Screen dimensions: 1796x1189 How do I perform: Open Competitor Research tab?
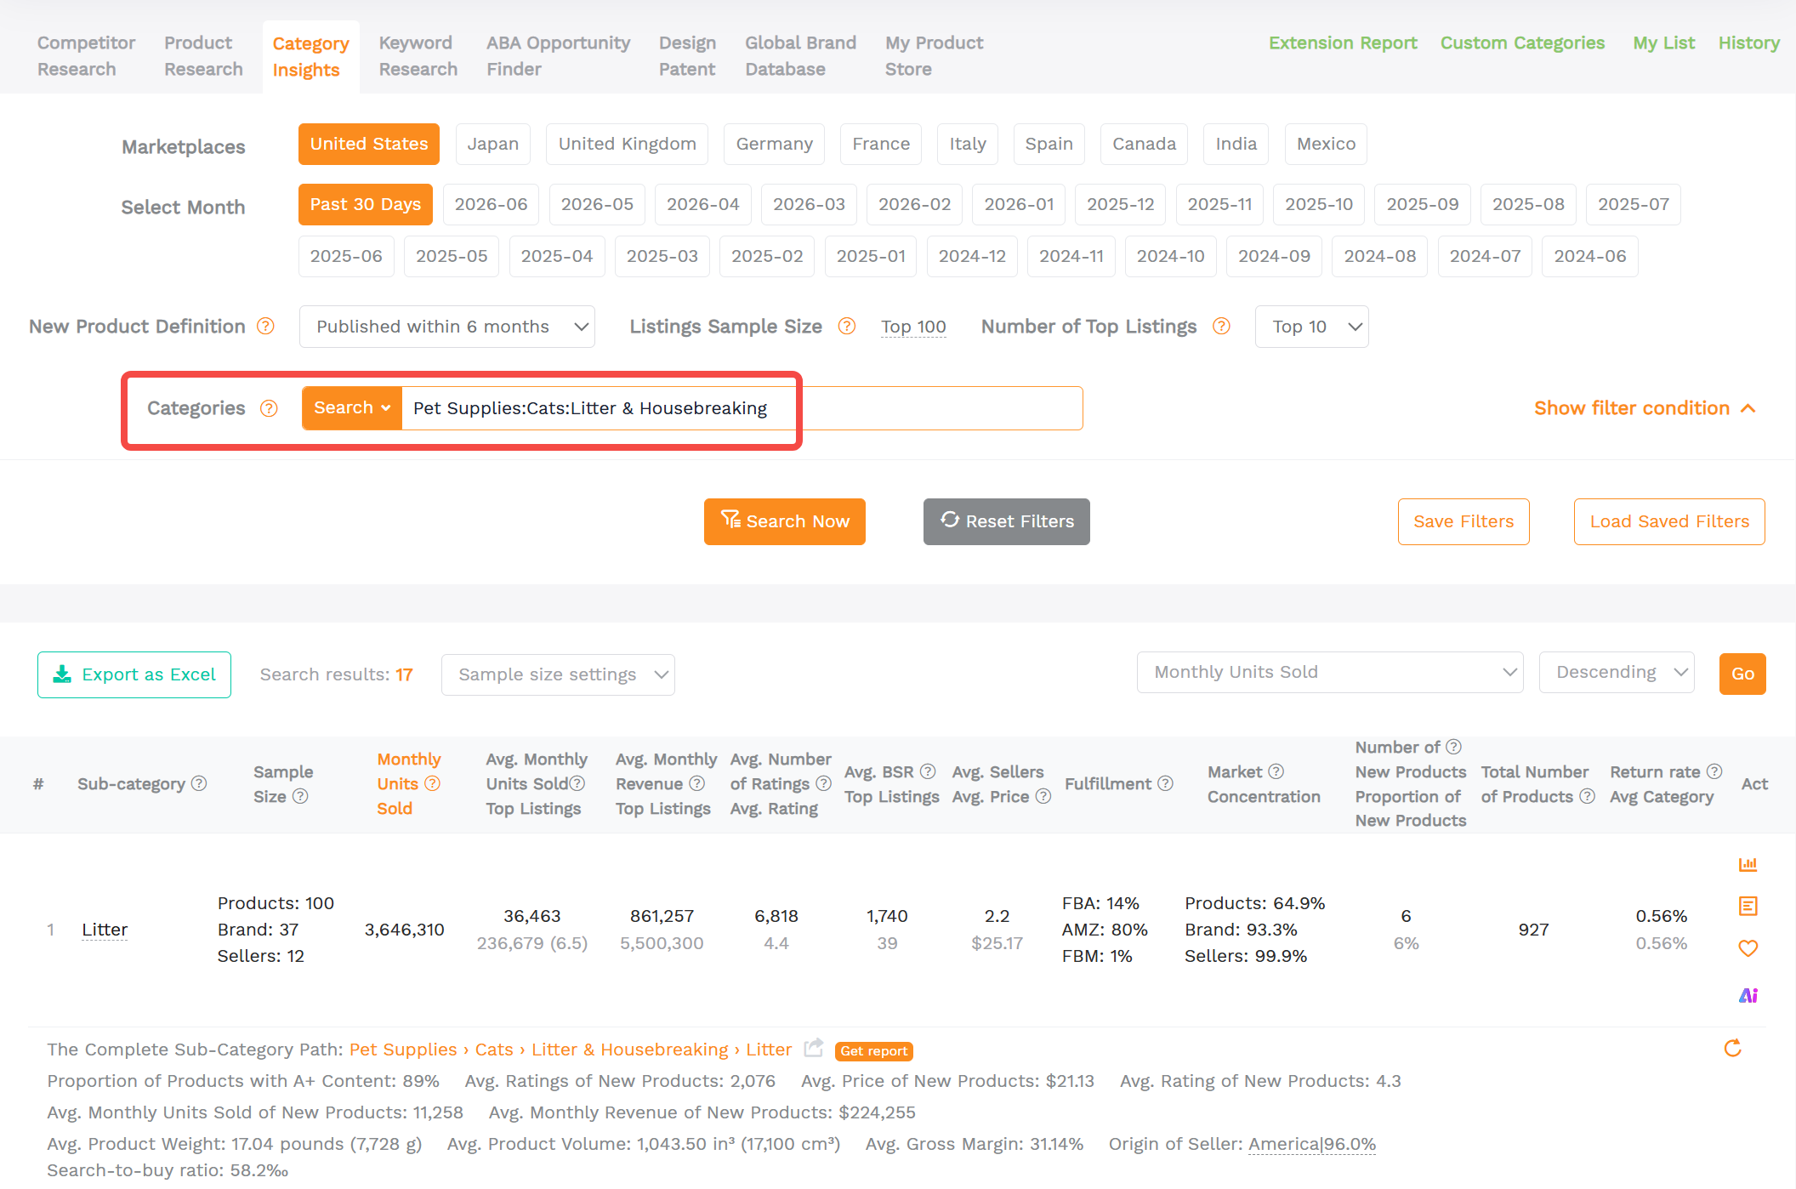pos(86,55)
